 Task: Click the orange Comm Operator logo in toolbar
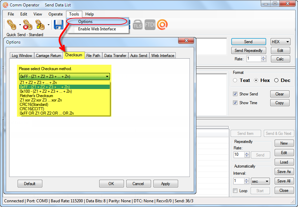pos(162,25)
